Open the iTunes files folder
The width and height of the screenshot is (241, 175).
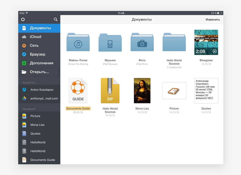click(x=78, y=42)
